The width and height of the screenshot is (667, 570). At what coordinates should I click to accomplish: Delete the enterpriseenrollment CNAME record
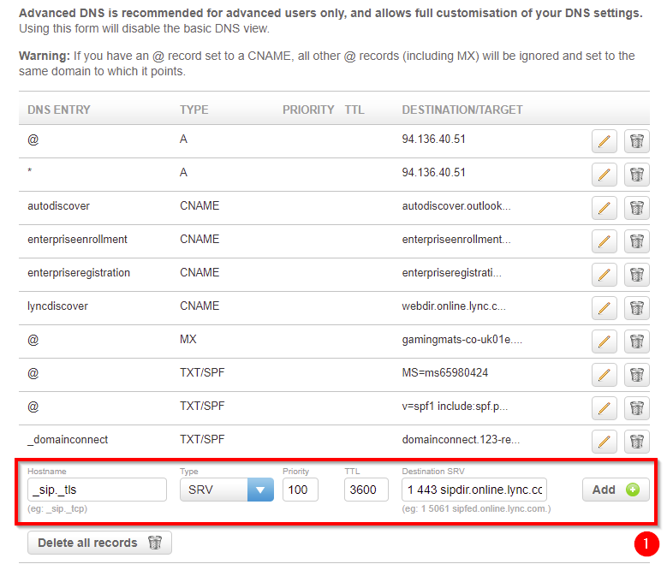tap(637, 241)
